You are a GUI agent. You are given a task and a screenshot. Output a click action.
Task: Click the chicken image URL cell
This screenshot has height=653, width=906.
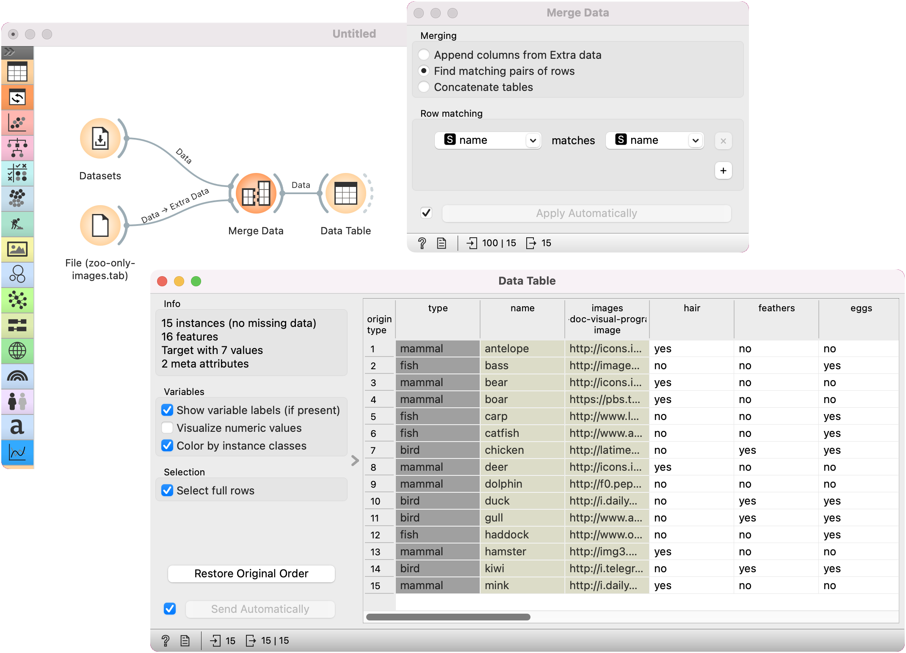607,450
